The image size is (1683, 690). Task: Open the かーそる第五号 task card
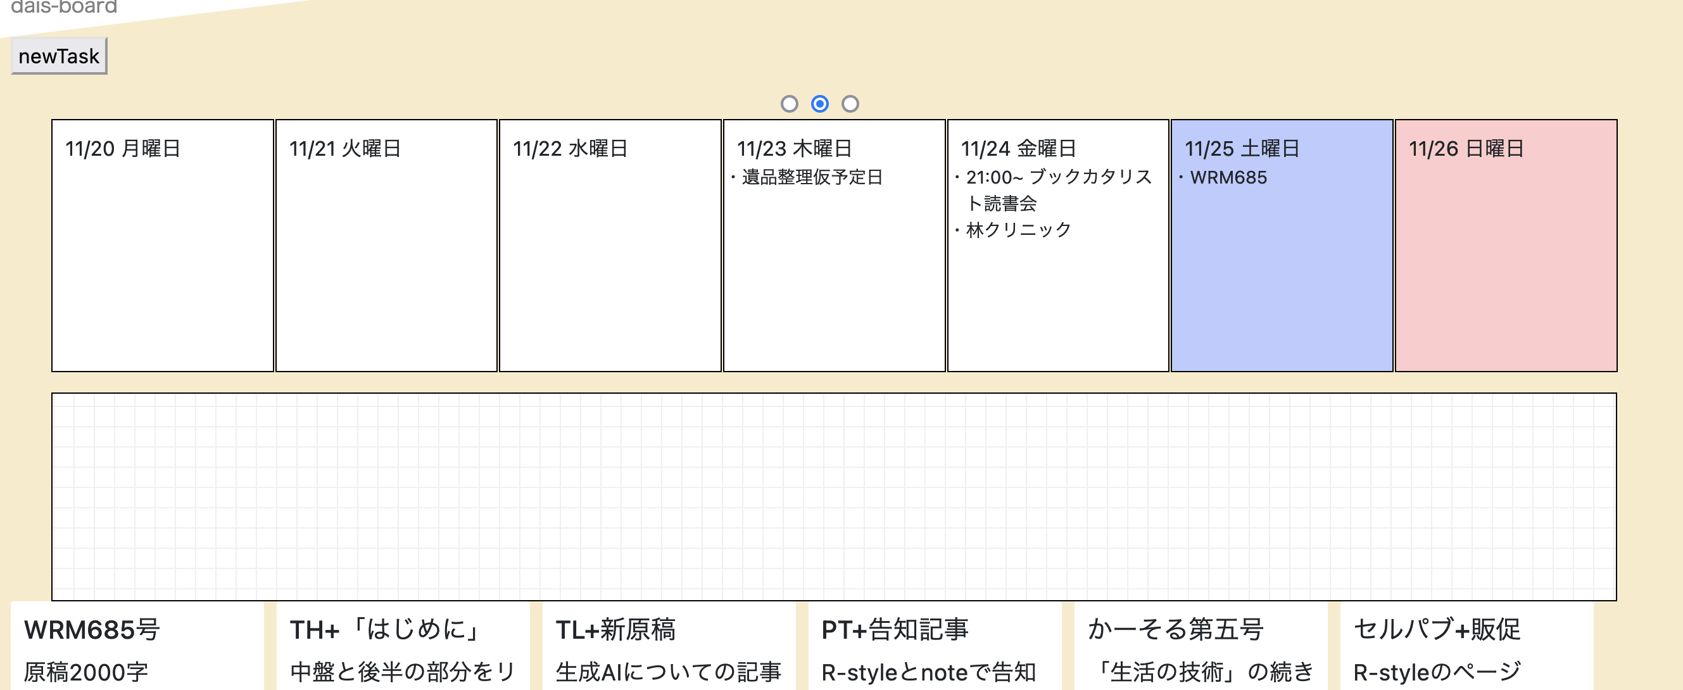[x=1200, y=647]
